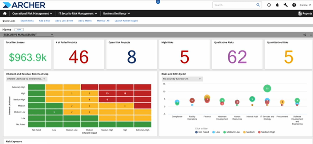Click the red heat map cell showing 19
313x144 pixels.
click(107, 94)
